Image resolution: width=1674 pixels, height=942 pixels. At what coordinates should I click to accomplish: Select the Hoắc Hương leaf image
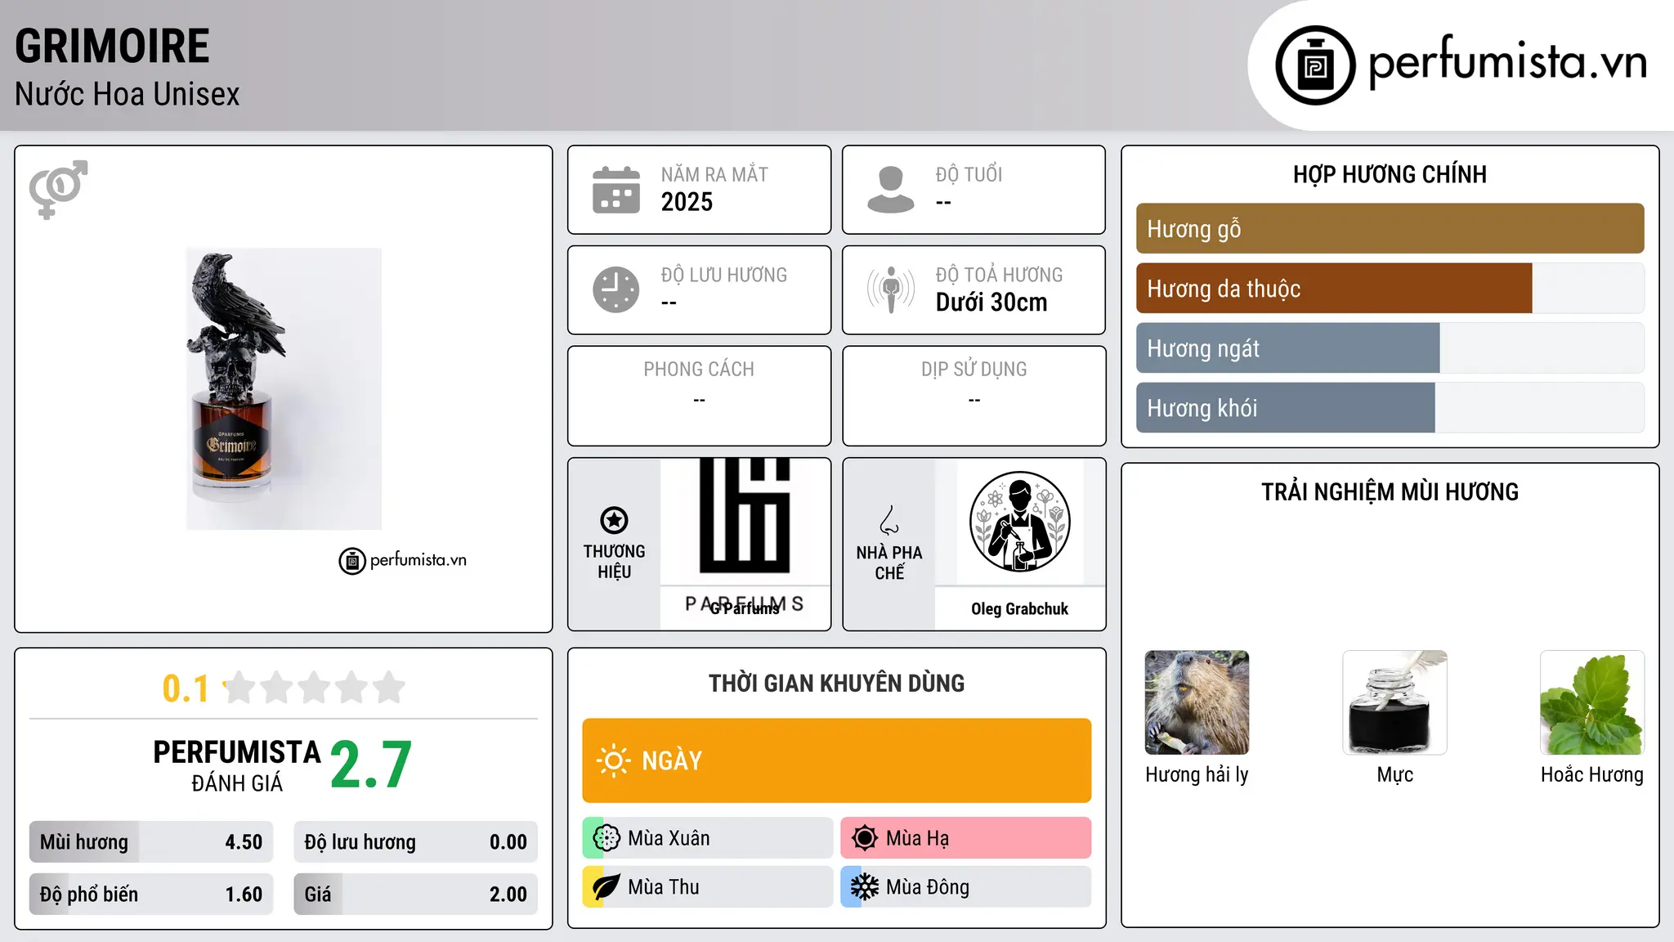(x=1592, y=702)
